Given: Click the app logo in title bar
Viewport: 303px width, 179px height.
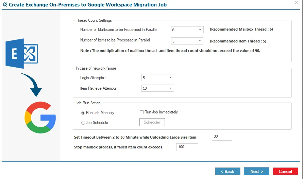Looking at the screenshot, I should point(5,5).
